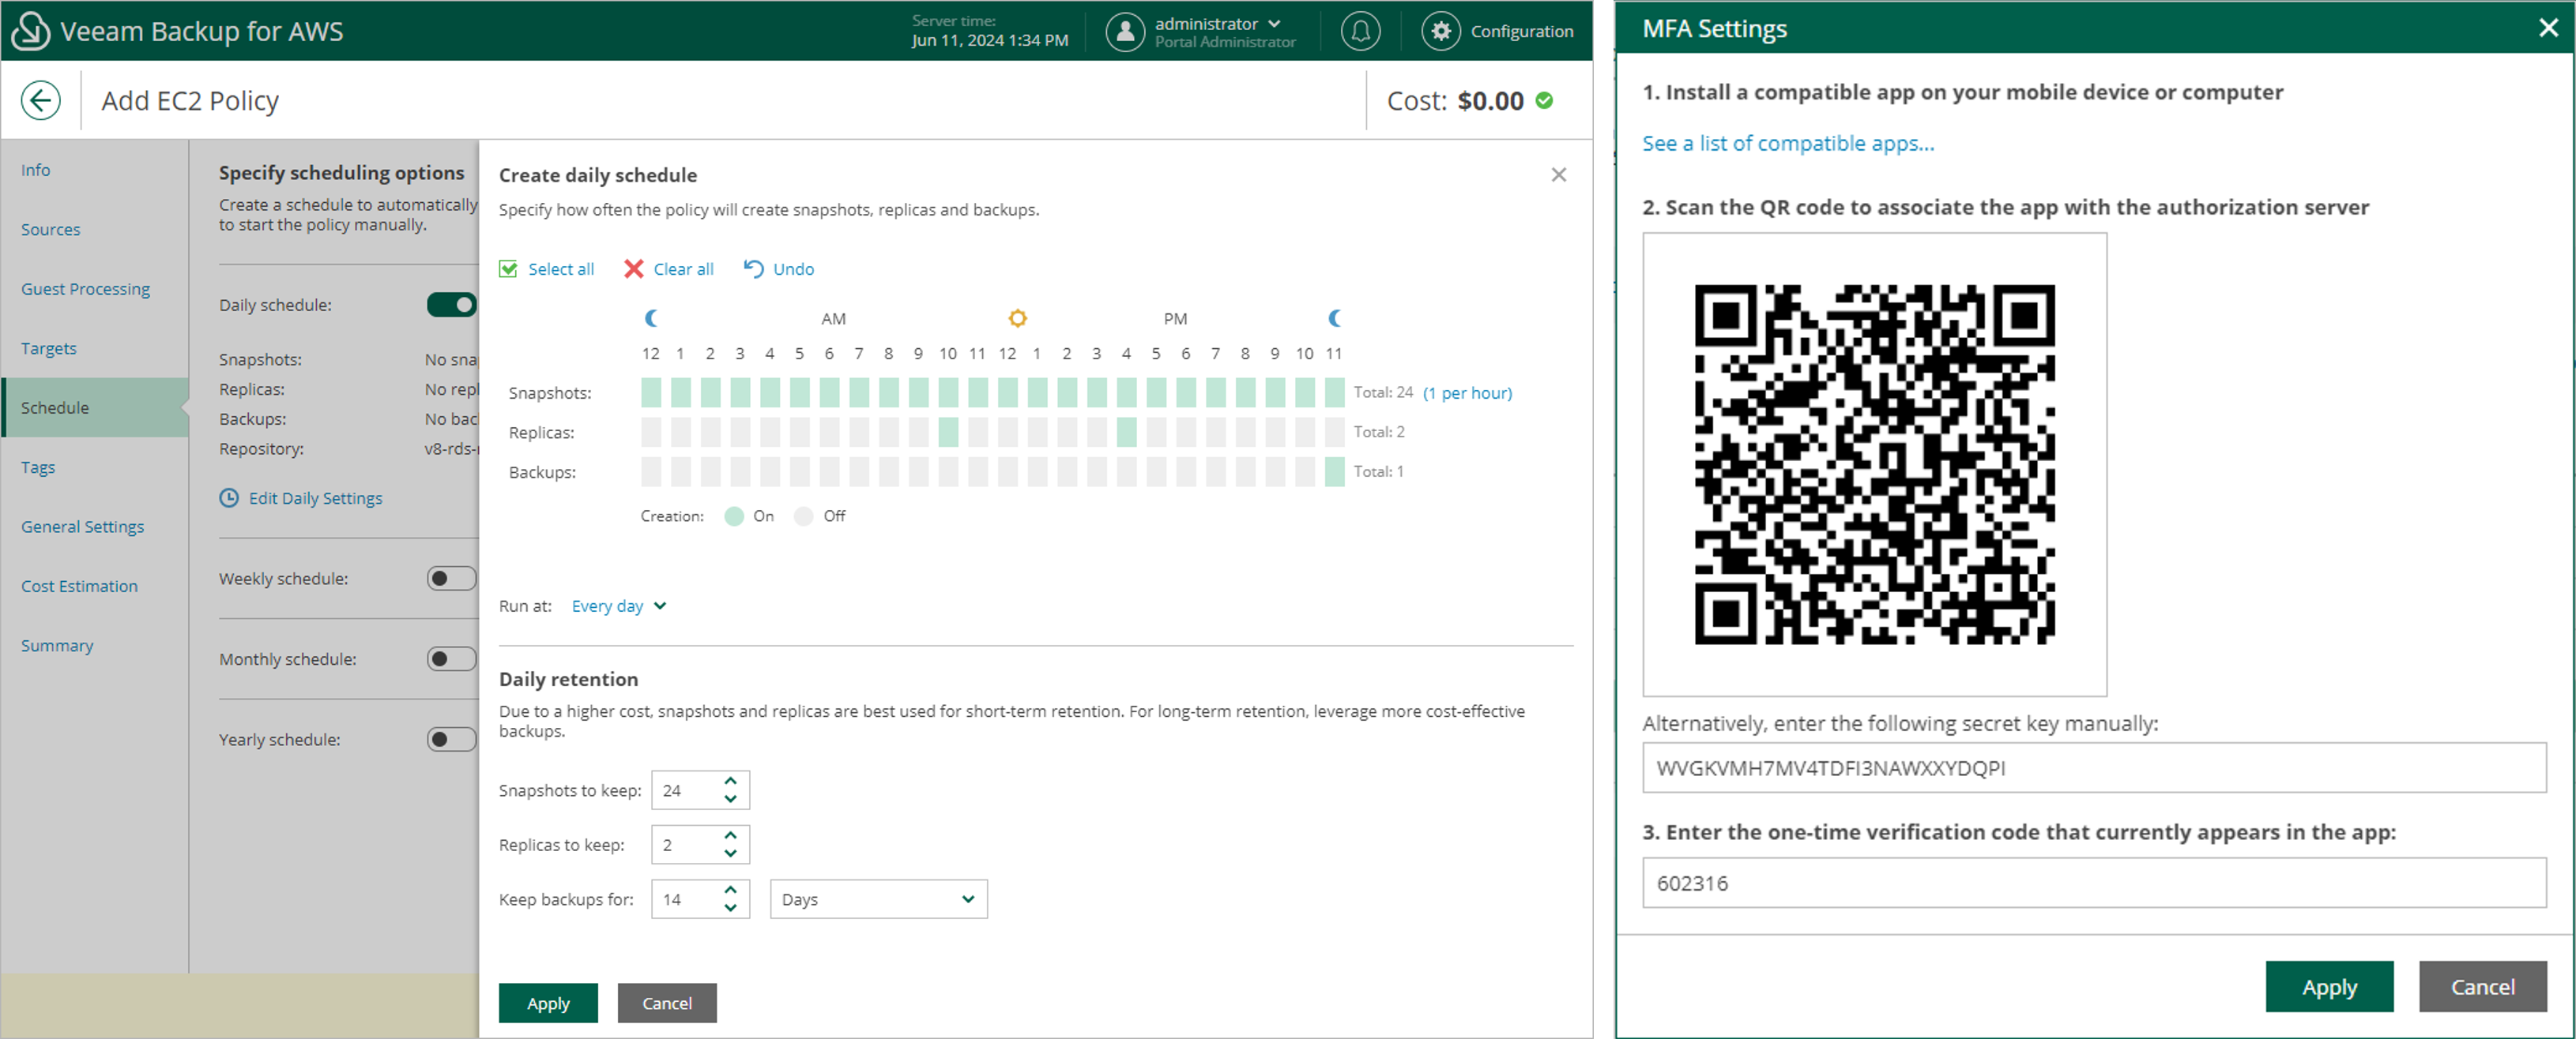Enable the Weekly schedule switch
The image size is (2576, 1039).
click(x=452, y=579)
